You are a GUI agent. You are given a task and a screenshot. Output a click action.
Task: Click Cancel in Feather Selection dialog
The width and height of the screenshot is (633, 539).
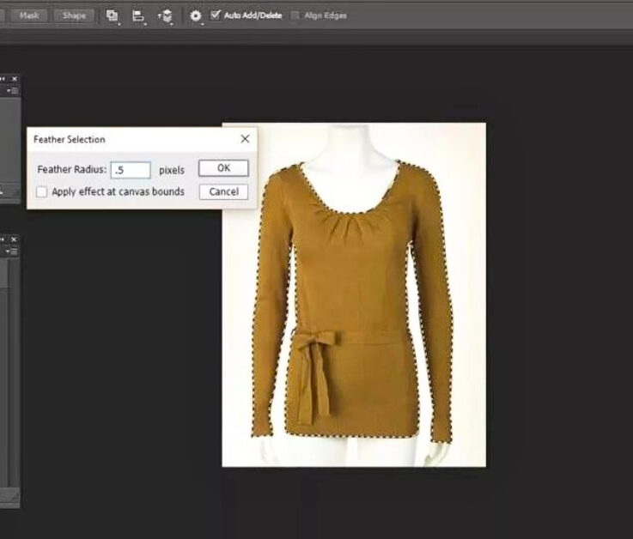pyautogui.click(x=223, y=191)
